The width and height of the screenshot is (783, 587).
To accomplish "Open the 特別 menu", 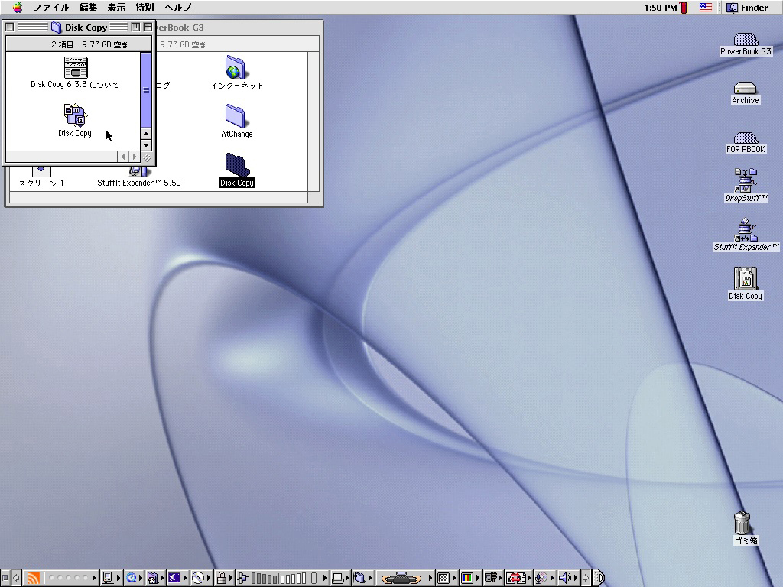I will [145, 7].
